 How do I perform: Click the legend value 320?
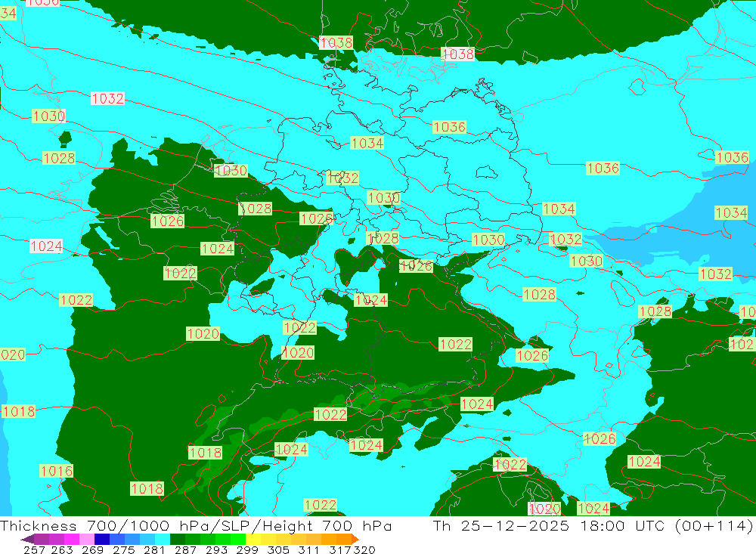(x=364, y=549)
